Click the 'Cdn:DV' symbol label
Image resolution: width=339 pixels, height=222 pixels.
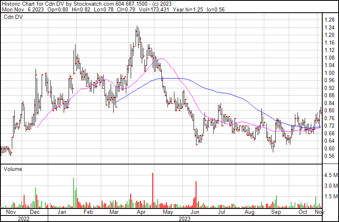[13, 17]
